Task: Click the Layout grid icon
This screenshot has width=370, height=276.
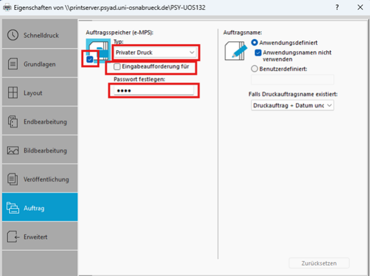Action: (x=12, y=93)
